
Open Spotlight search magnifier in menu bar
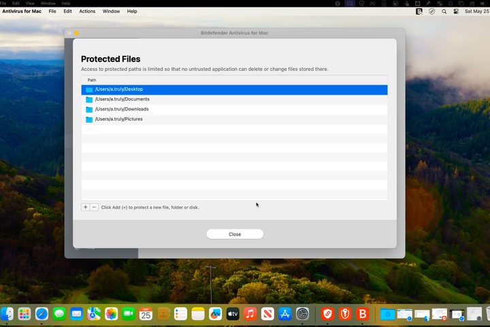(444, 12)
